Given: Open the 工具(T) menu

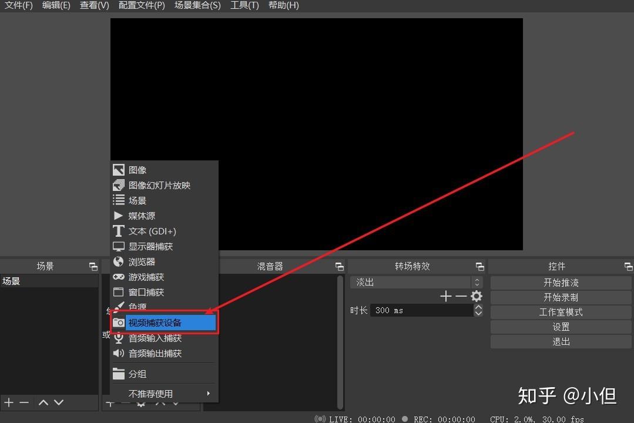Looking at the screenshot, I should tap(244, 5).
